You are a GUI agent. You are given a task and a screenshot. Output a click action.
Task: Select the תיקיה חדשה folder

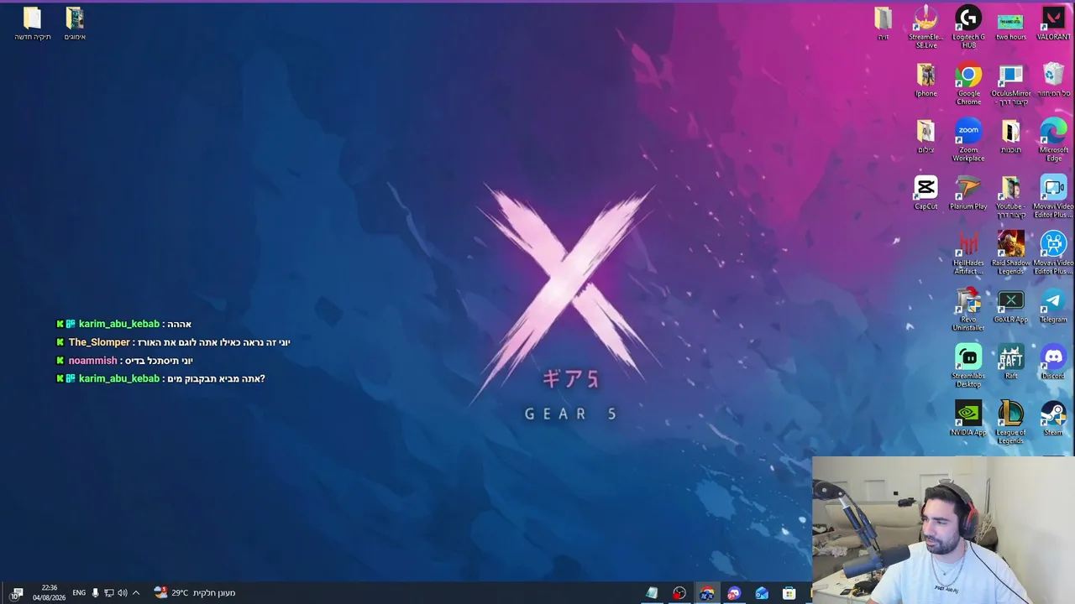[x=32, y=23]
